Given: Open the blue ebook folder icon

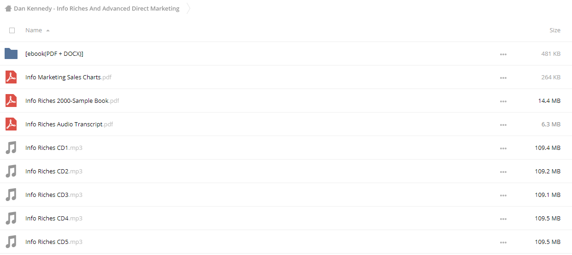Looking at the screenshot, I should pyautogui.click(x=11, y=53).
